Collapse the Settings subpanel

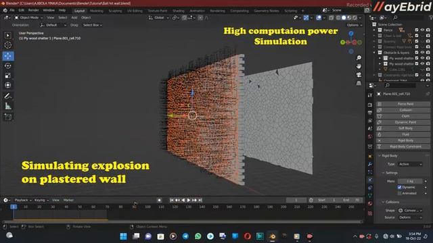[x=384, y=173]
